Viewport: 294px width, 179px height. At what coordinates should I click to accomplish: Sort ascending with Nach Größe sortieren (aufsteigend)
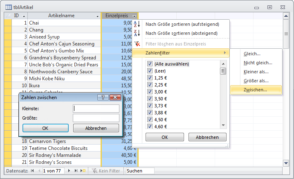pos(182,24)
